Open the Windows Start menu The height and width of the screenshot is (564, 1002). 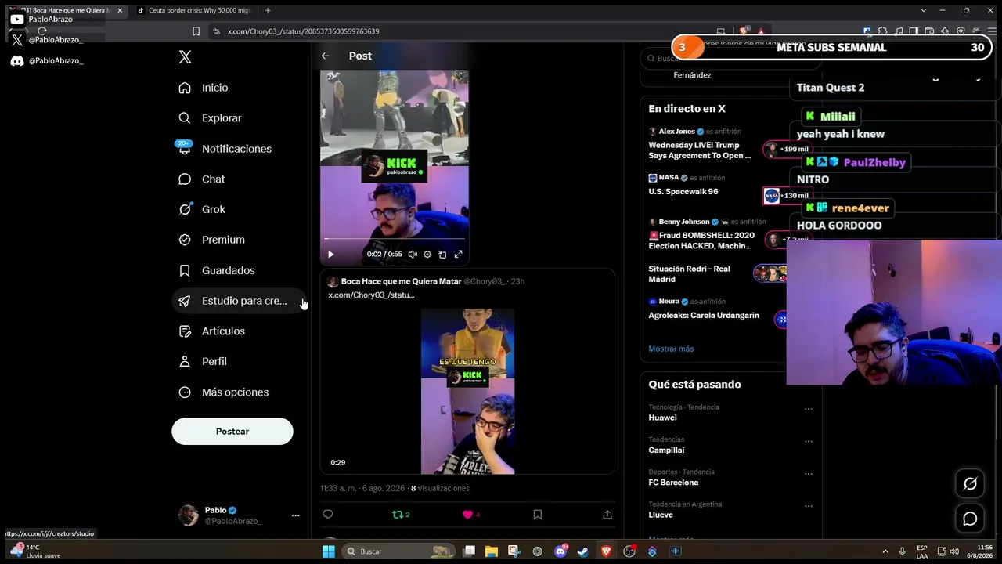(x=329, y=551)
